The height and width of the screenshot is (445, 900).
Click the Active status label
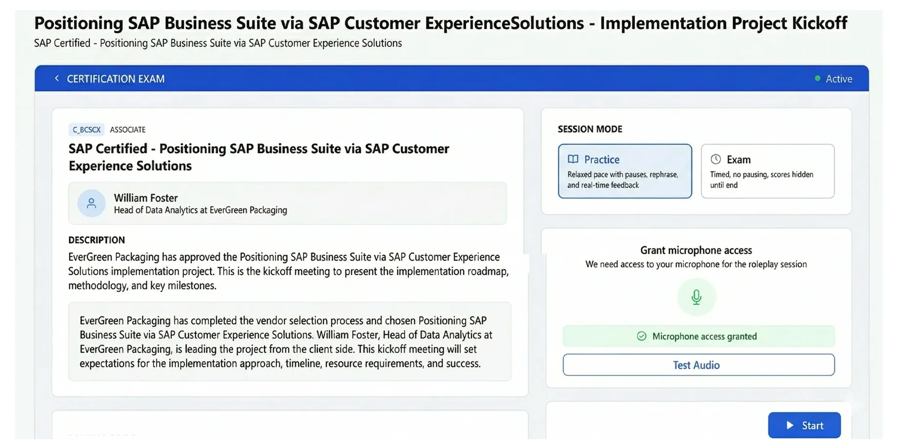click(x=839, y=79)
